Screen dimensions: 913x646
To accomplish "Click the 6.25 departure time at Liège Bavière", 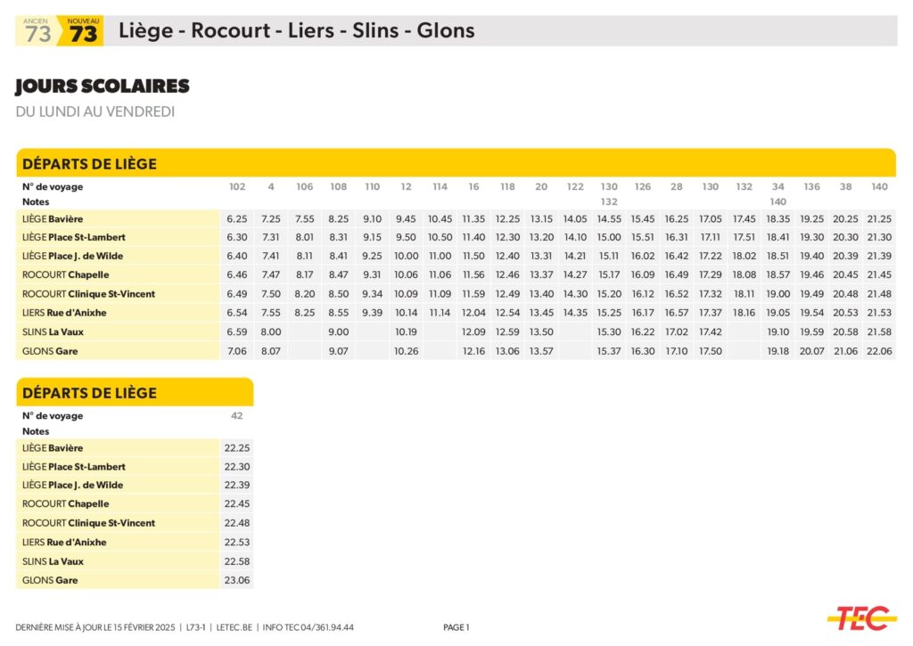I will [x=236, y=219].
